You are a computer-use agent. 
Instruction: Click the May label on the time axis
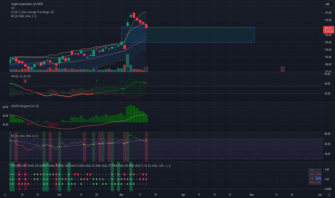[x=252, y=195]
